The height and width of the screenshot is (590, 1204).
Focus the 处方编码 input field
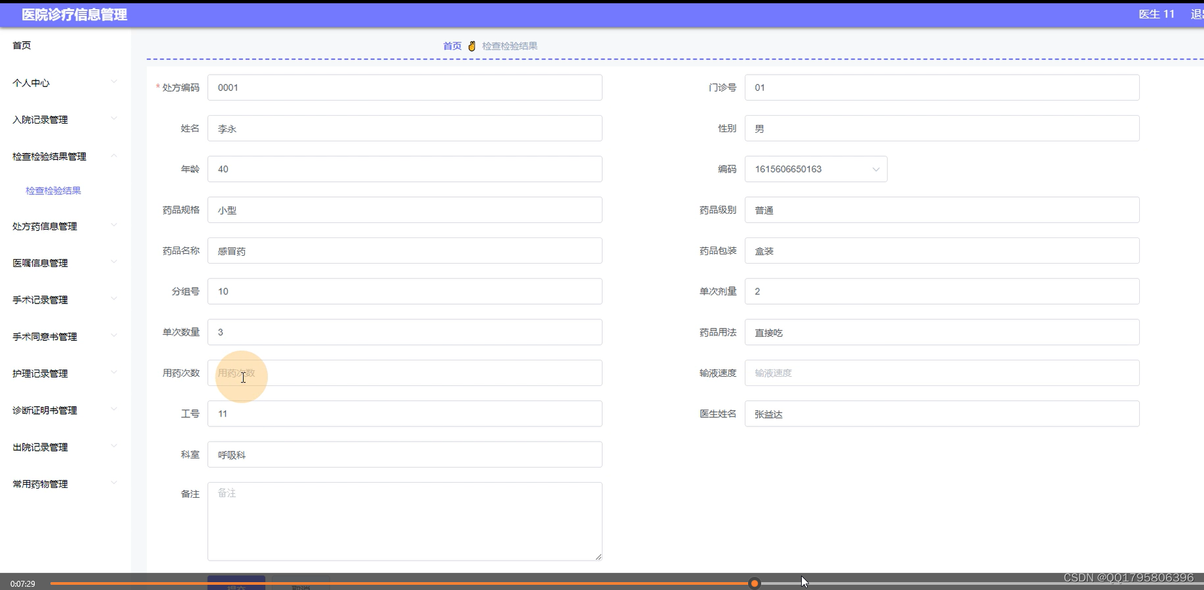(x=405, y=88)
